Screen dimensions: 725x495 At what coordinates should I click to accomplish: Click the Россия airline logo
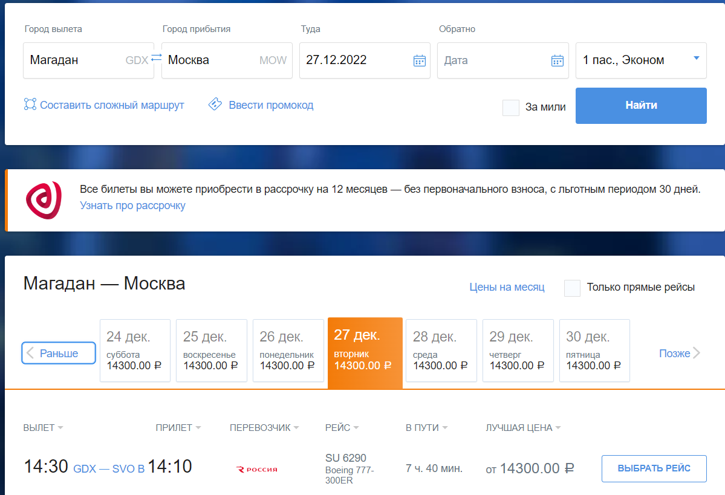(x=257, y=469)
